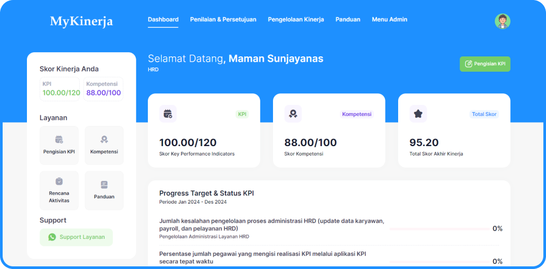Go to Panduan in the top navigation
The image size is (546, 269).
(347, 20)
